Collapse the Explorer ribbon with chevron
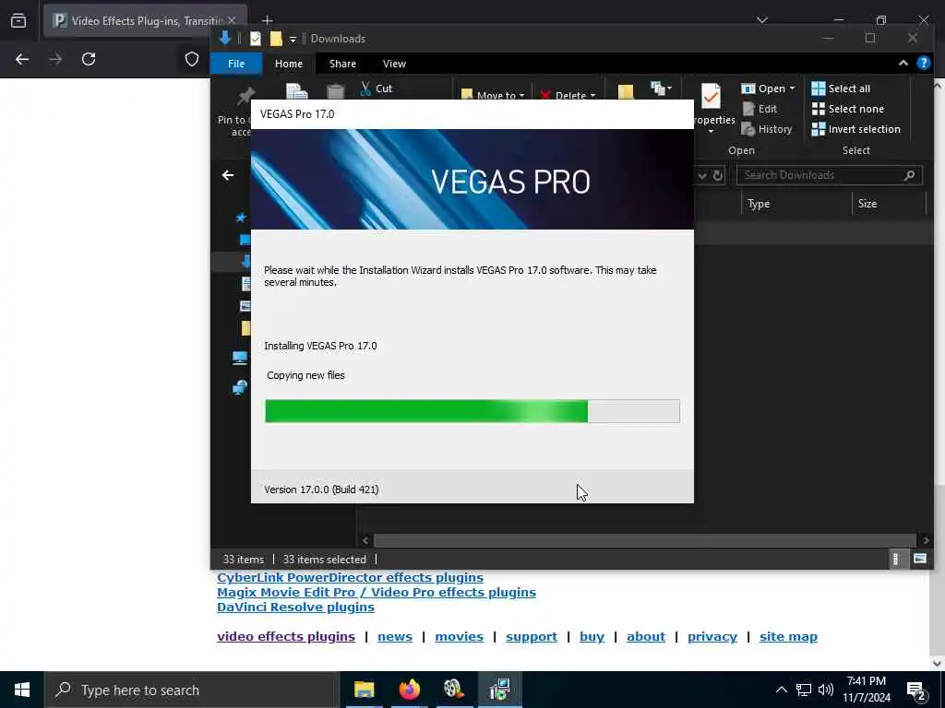Image resolution: width=945 pixels, height=708 pixels. pos(903,64)
